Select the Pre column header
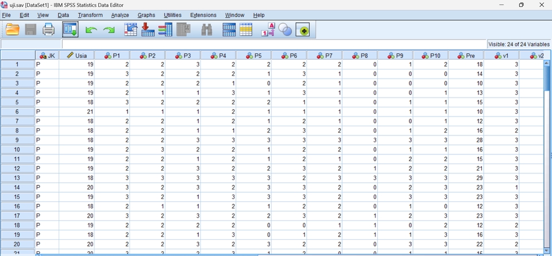This screenshot has width=552, height=256. tap(466, 56)
